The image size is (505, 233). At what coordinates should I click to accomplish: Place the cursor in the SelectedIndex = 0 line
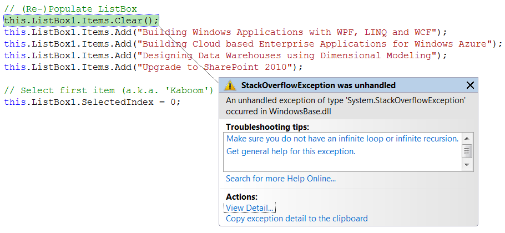tap(92, 102)
